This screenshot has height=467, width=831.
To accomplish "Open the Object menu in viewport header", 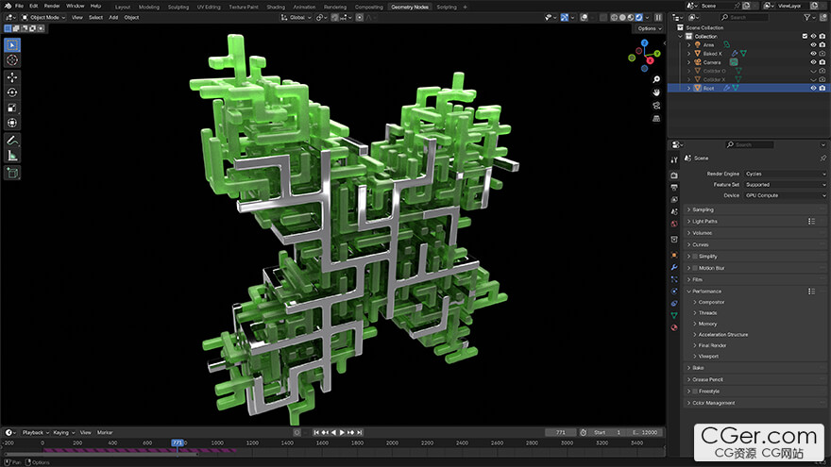I will pyautogui.click(x=131, y=17).
